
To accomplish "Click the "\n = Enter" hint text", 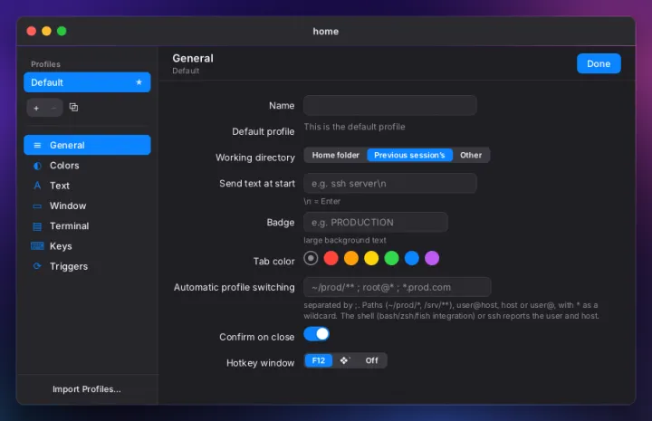I will (x=321, y=202).
